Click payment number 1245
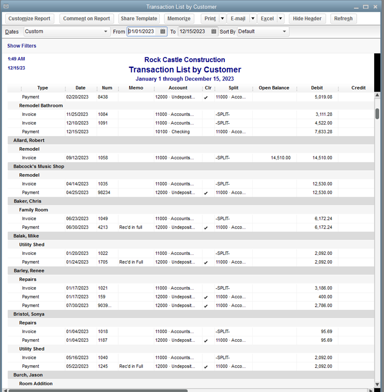This screenshot has width=384, height=392. click(103, 366)
